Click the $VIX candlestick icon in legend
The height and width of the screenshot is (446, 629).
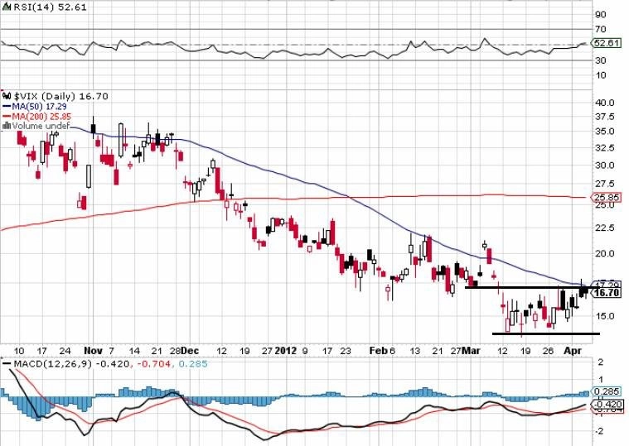pos(7,96)
